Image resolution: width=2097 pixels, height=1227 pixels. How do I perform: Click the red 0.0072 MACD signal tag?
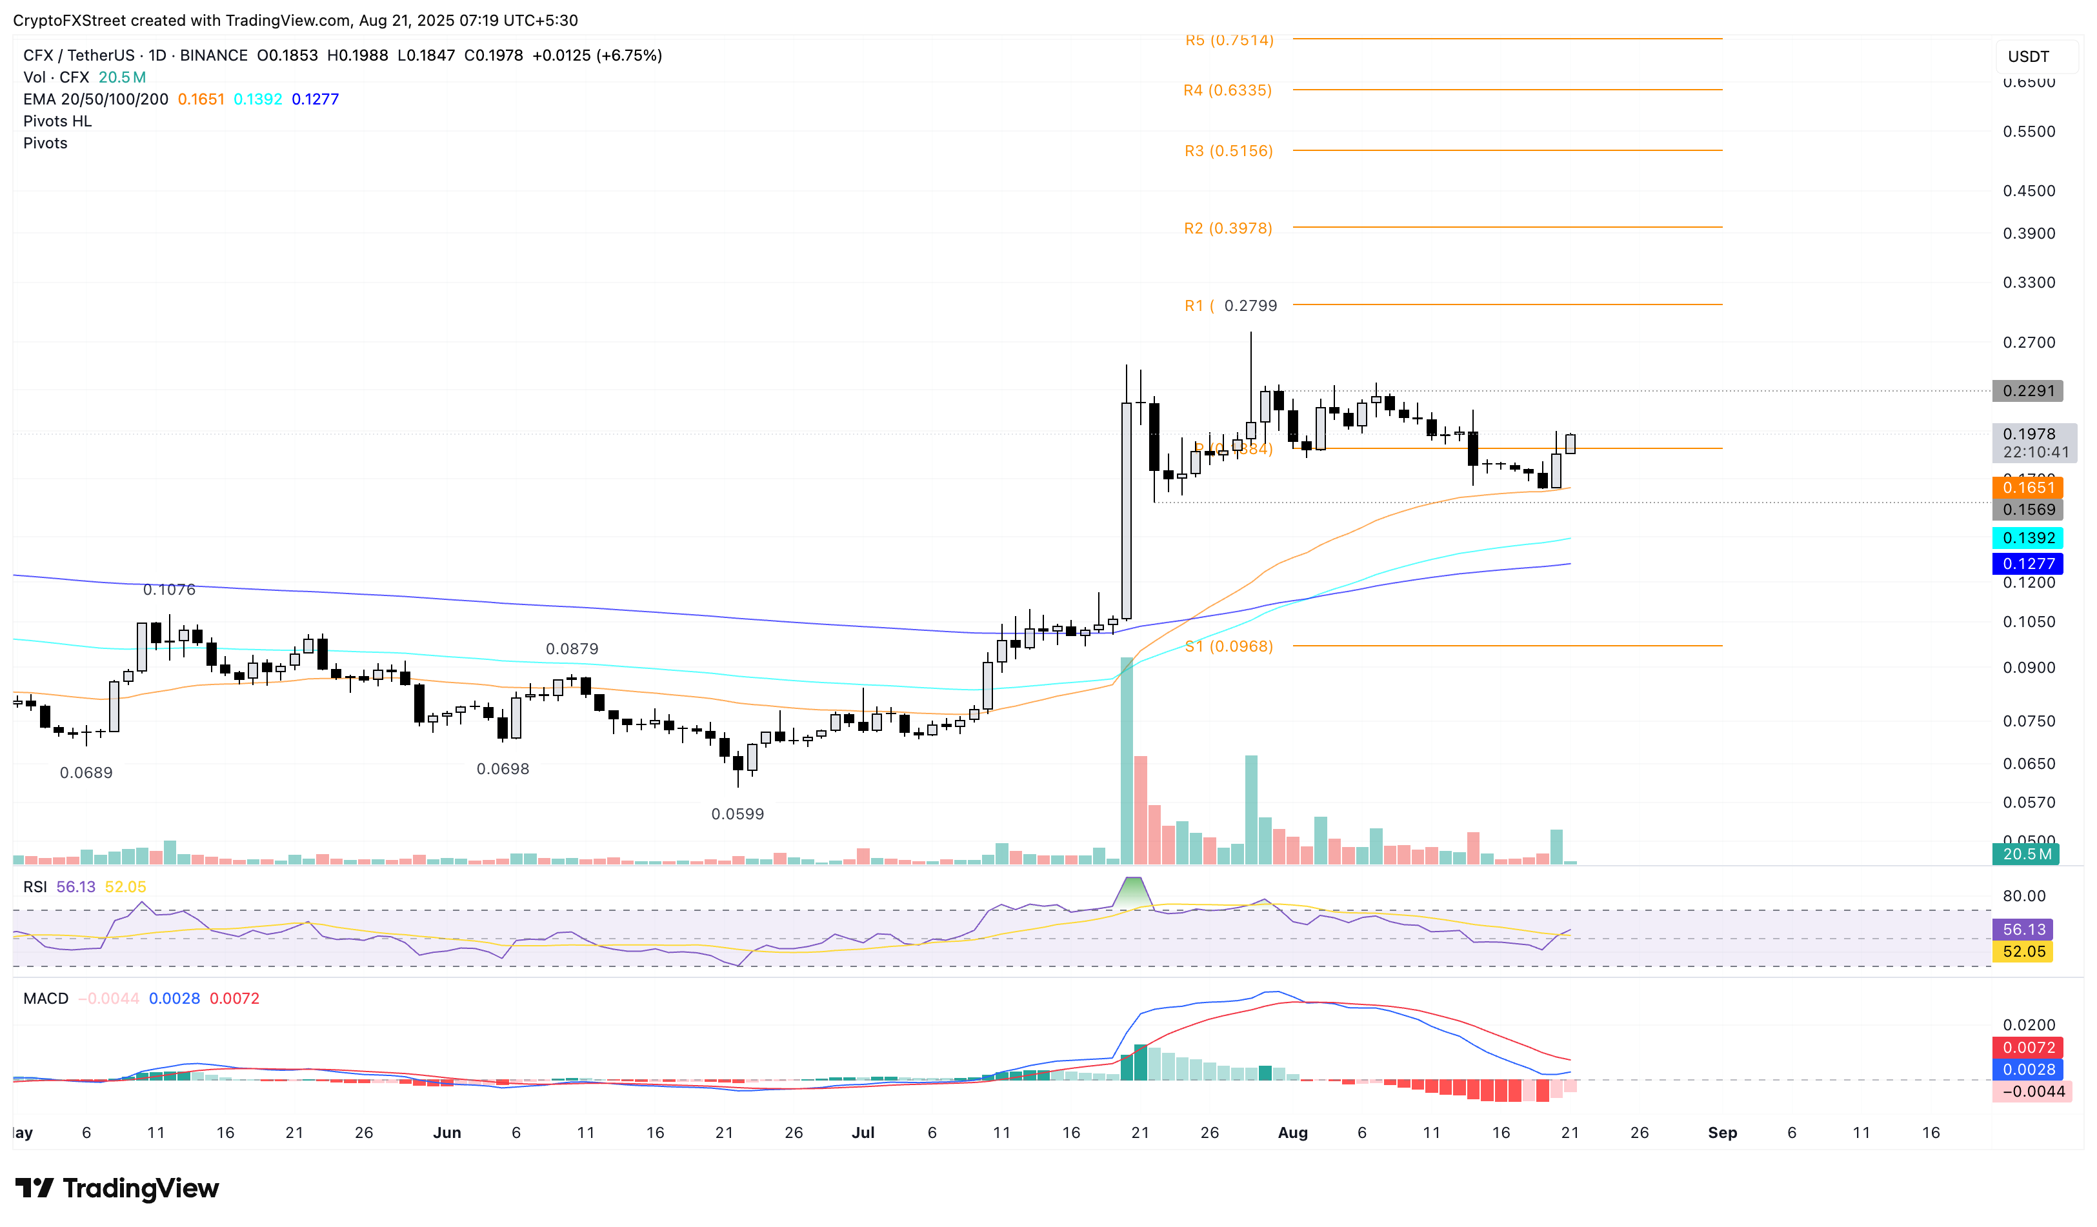coord(2027,1047)
